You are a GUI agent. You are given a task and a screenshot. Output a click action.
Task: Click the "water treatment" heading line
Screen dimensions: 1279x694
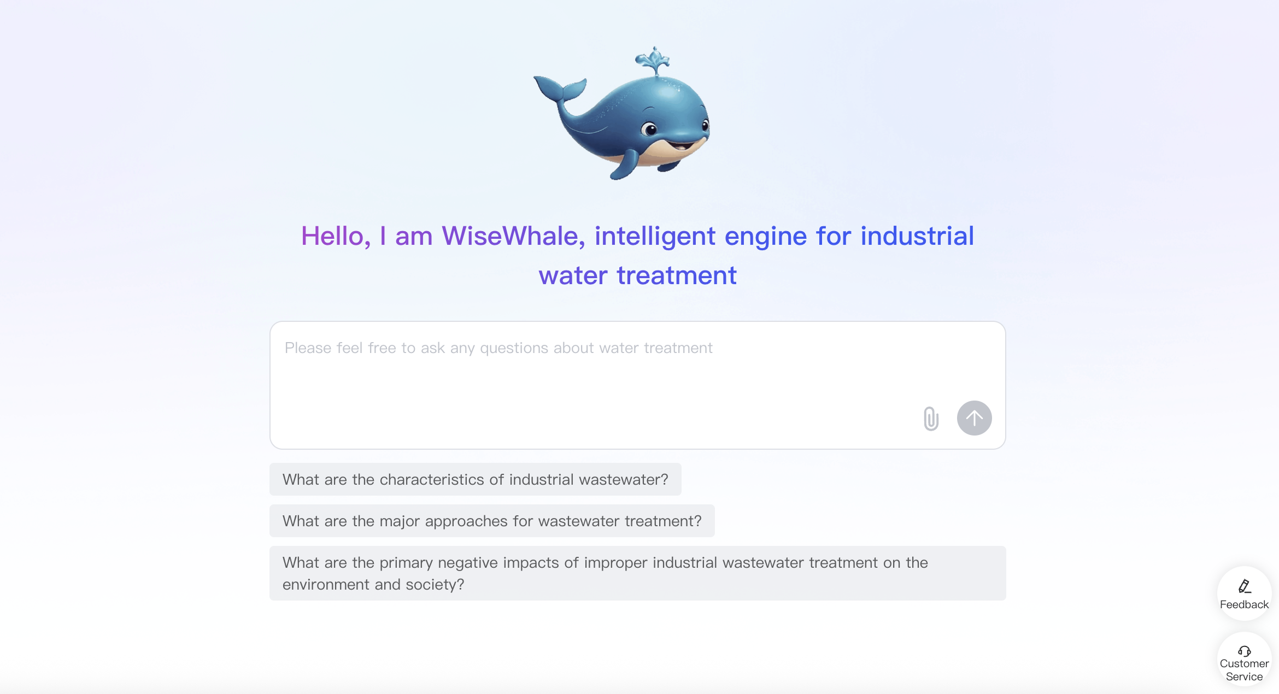[637, 275]
